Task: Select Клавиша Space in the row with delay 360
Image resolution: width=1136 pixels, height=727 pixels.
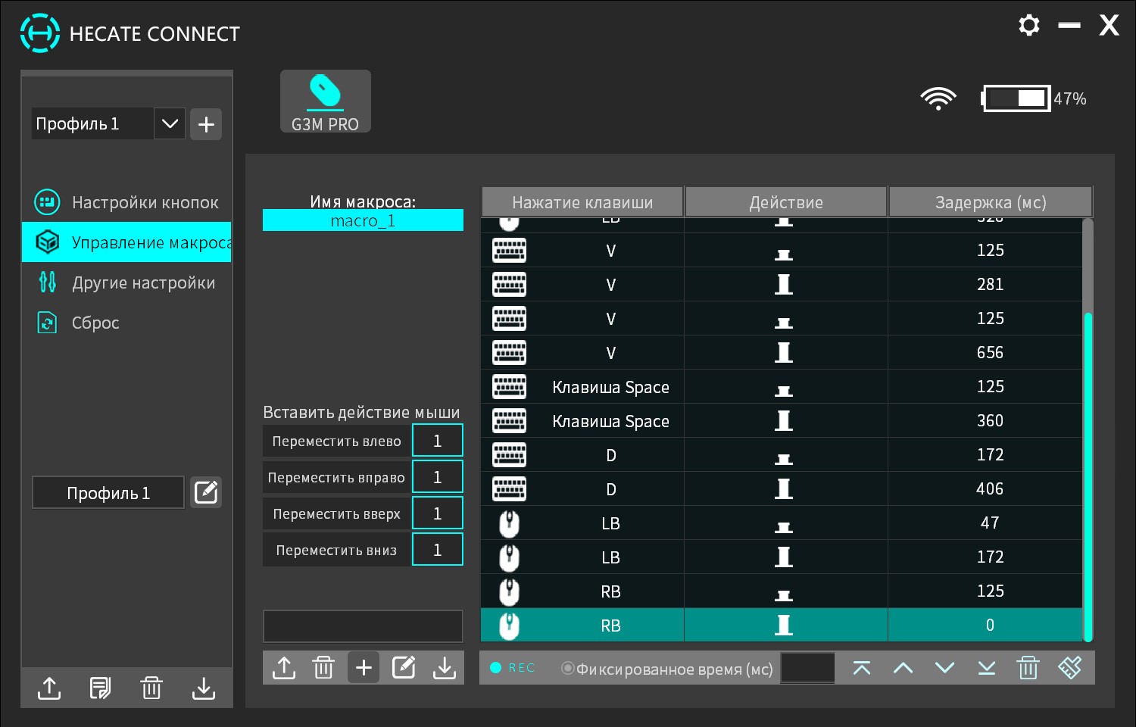Action: (x=610, y=421)
